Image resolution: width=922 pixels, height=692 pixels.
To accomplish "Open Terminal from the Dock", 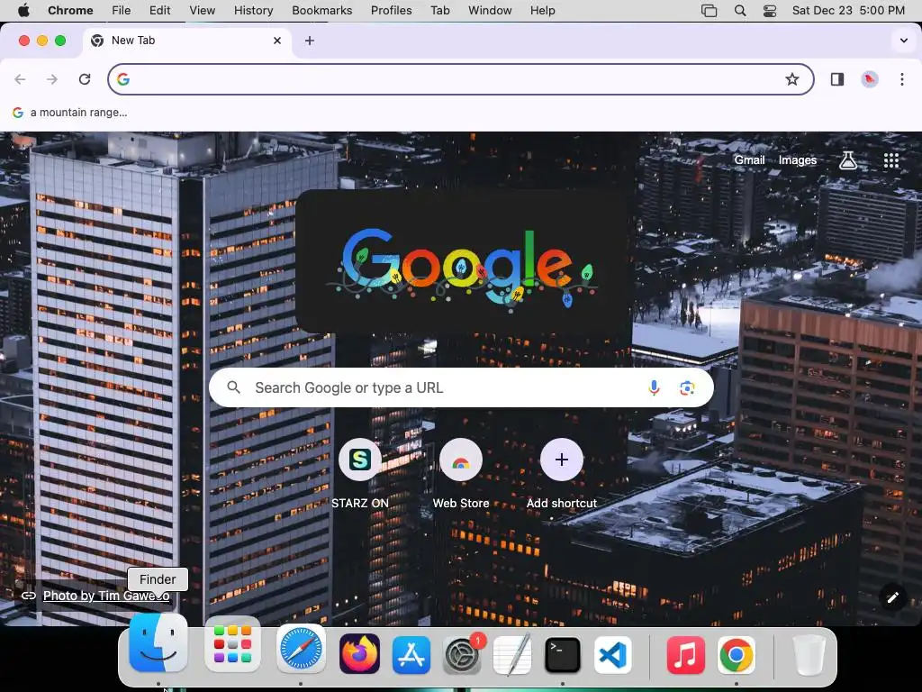I will click(563, 654).
